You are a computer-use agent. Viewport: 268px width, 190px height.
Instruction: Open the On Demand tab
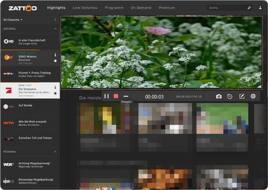[141, 8]
